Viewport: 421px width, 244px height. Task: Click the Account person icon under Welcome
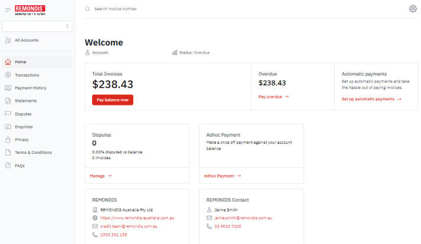pyautogui.click(x=87, y=52)
